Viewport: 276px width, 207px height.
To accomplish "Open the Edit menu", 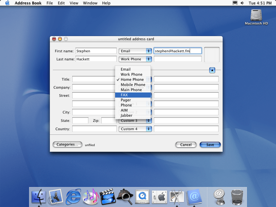I will tap(61, 3).
